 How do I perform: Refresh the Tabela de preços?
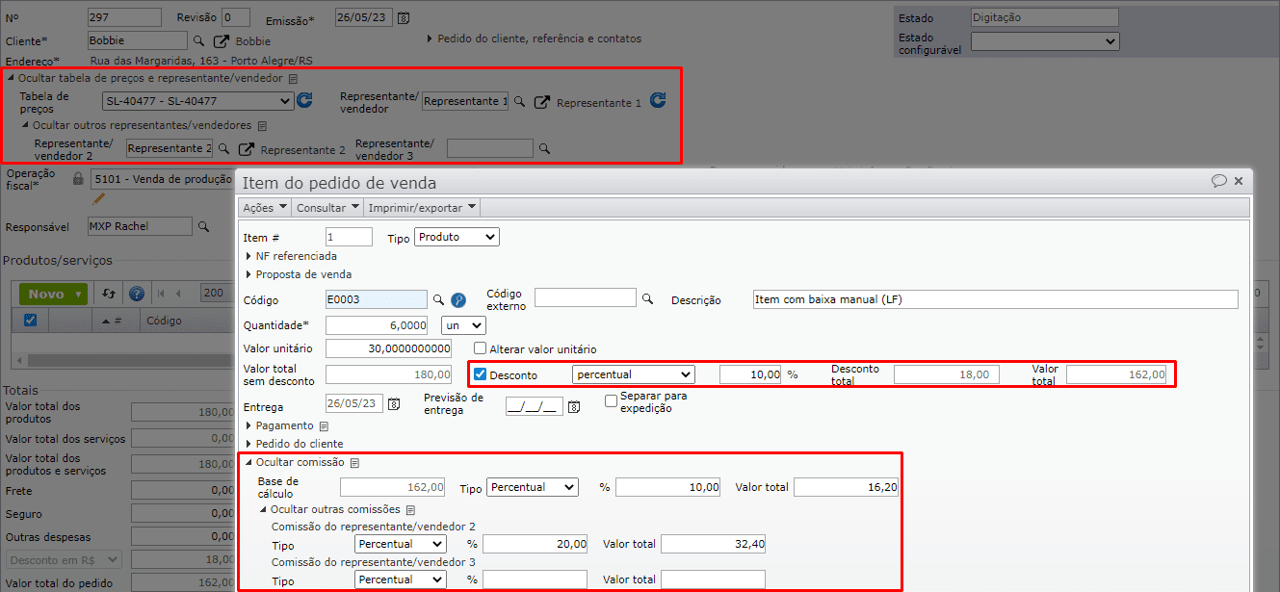(305, 100)
